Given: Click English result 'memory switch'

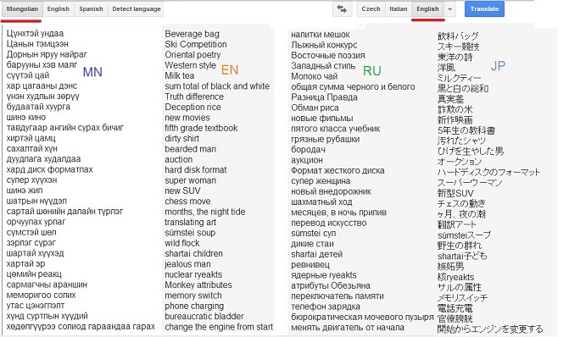Looking at the screenshot, I should coord(193,296).
